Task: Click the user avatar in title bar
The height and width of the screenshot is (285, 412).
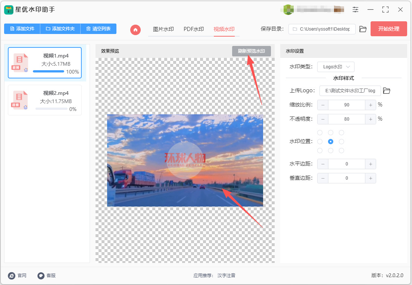Action: [x=288, y=10]
